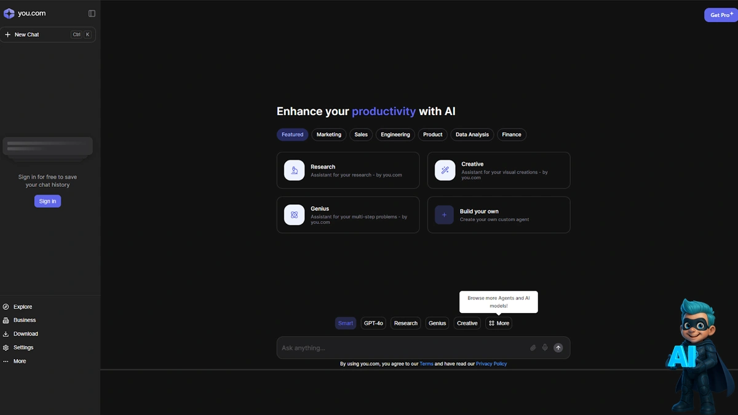Open the Settings gear icon

6,347
